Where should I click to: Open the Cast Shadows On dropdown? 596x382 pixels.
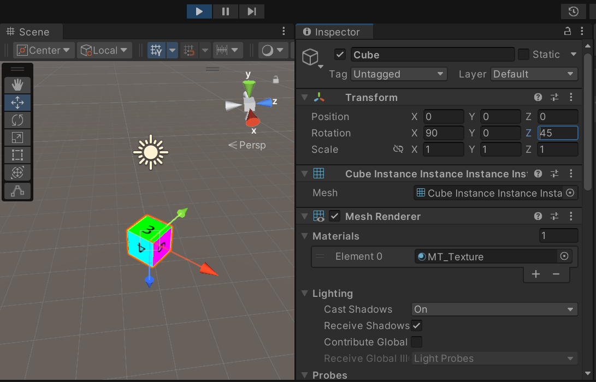point(494,309)
